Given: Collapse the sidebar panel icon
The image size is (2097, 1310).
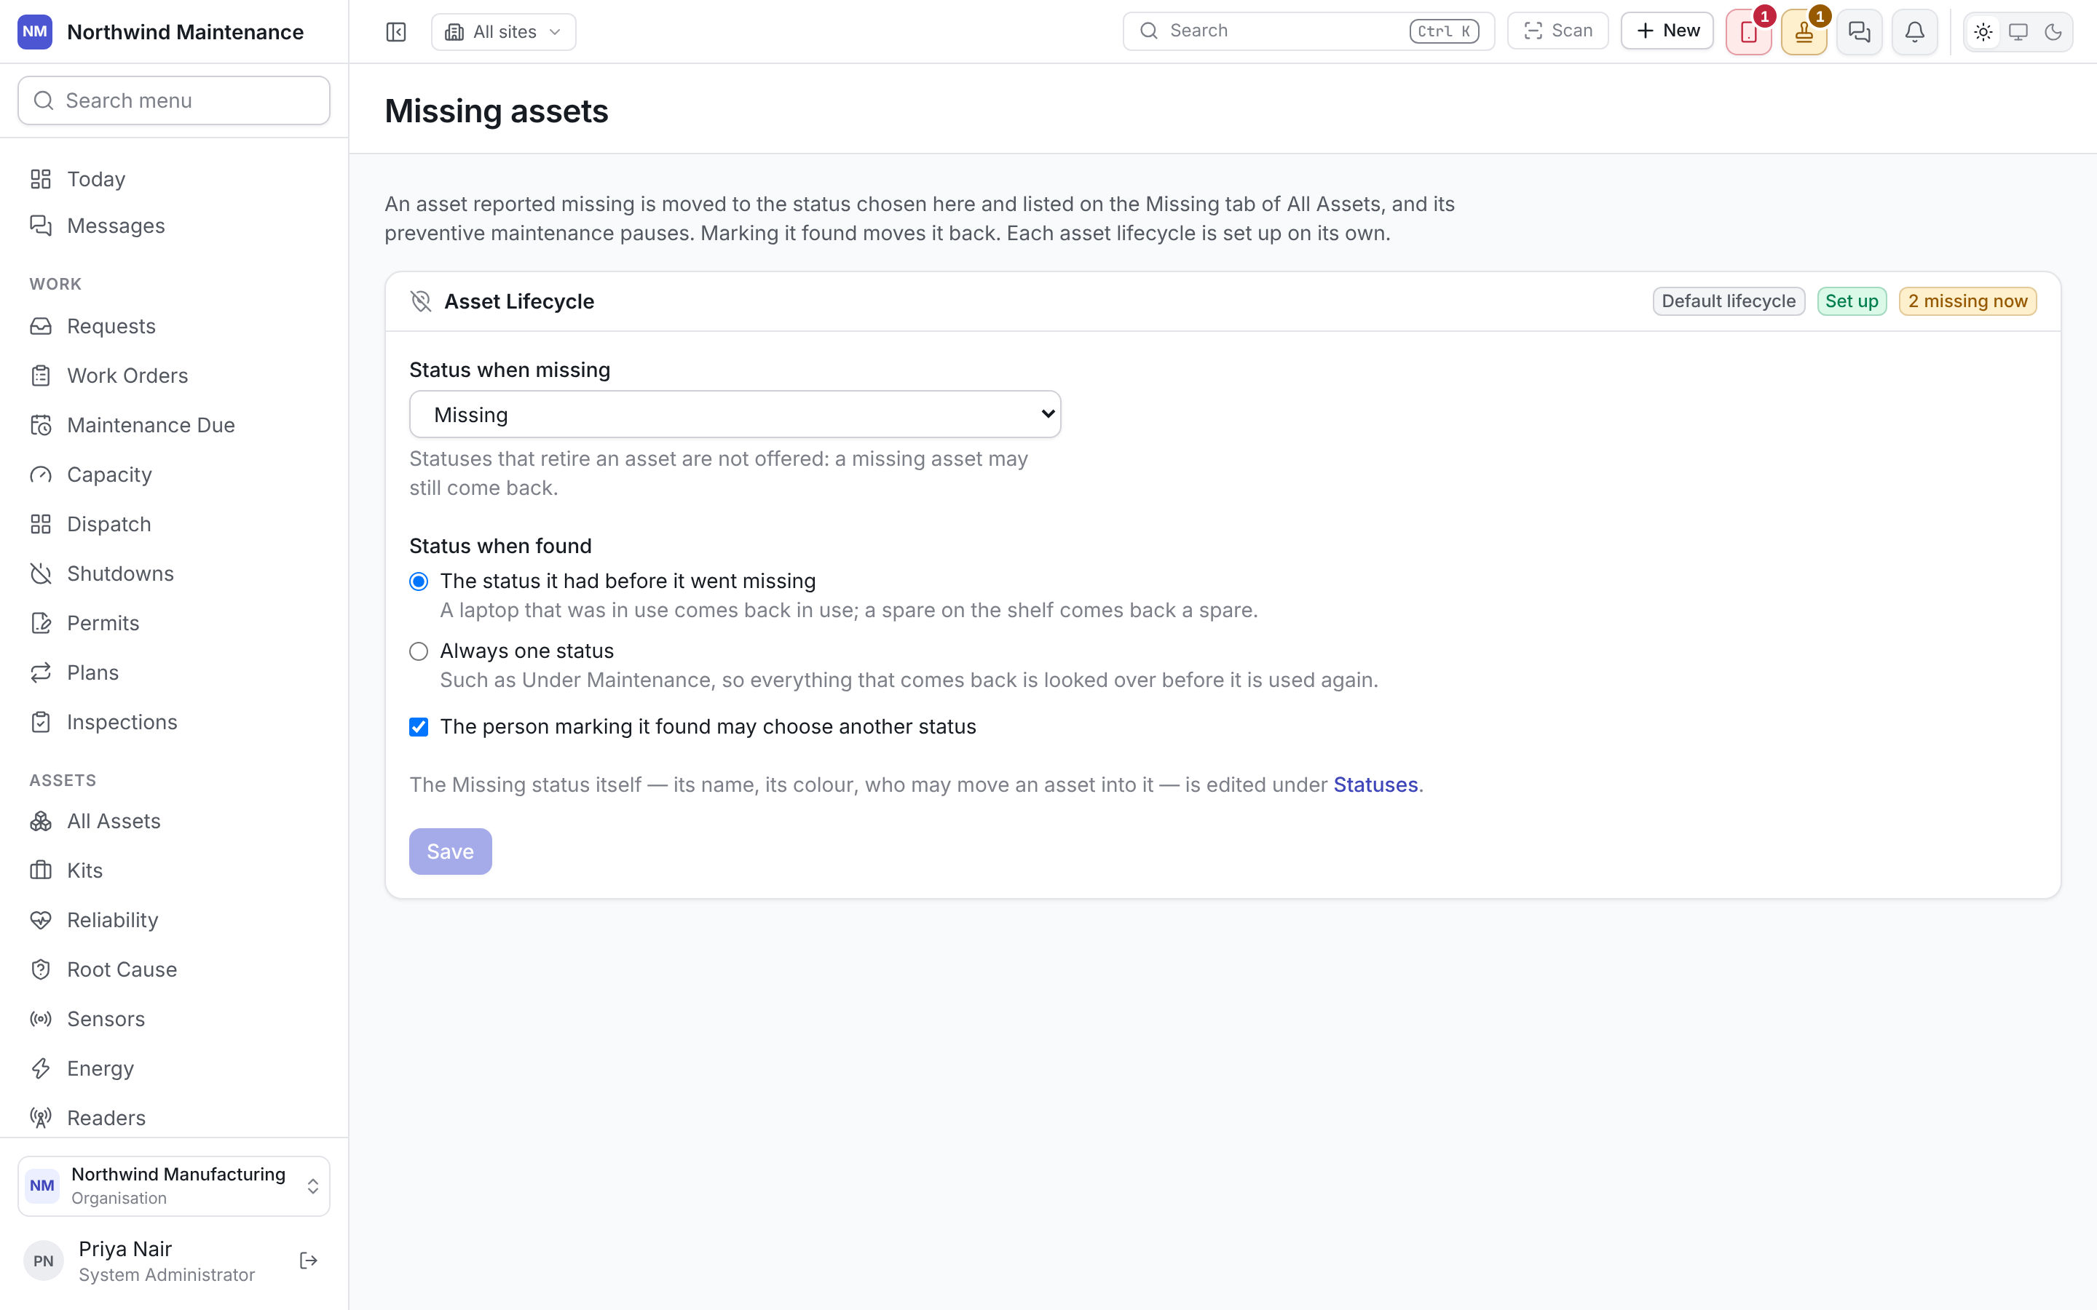Looking at the screenshot, I should point(396,32).
